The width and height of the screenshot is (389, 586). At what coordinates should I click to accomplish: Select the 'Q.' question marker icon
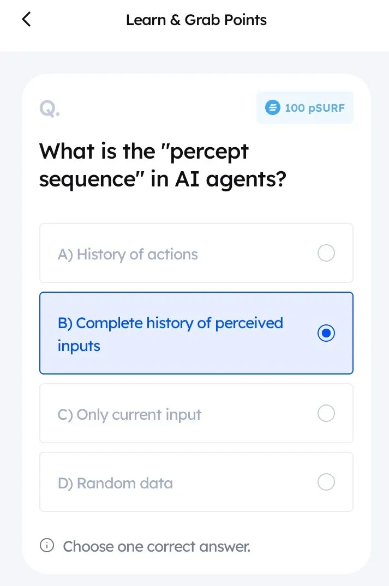pyautogui.click(x=49, y=107)
